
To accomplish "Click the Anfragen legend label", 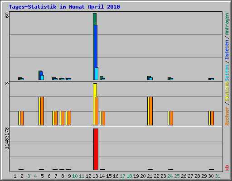I will 227,24.
